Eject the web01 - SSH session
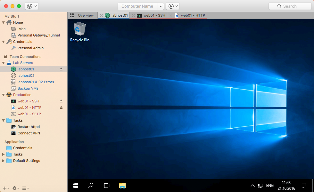Screen dimensions: 314x192 (x=61, y=101)
